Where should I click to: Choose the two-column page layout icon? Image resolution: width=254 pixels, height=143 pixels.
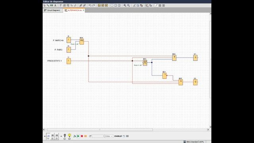115,5
